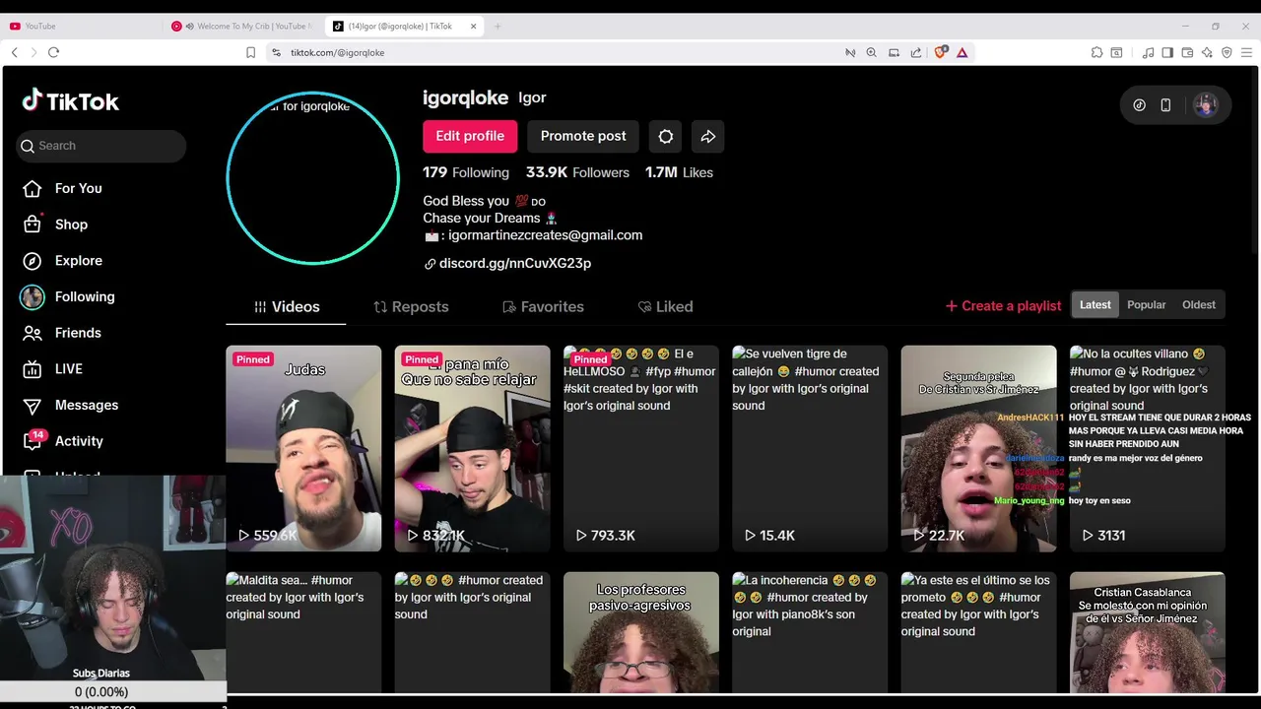Open Following in the sidebar
1261x709 pixels.
(x=69, y=296)
